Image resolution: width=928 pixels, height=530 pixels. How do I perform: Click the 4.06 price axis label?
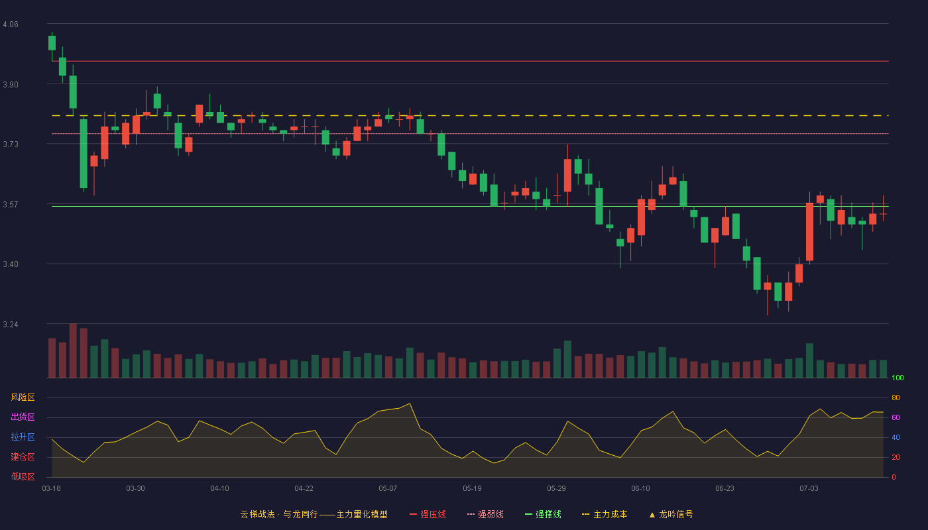(x=11, y=25)
